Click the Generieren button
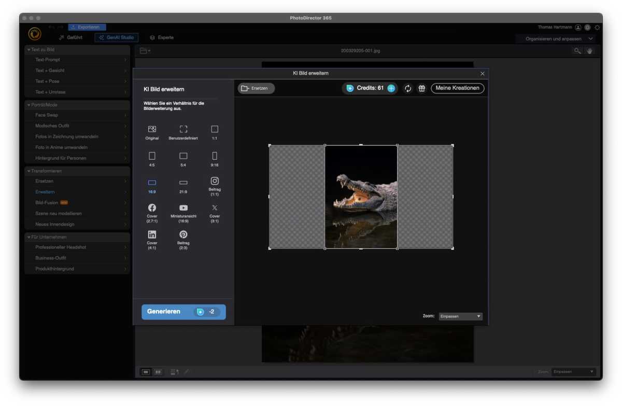 tap(183, 312)
